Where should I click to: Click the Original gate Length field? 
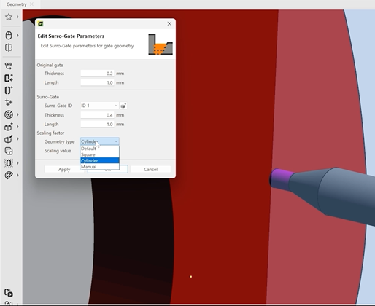tap(97, 82)
